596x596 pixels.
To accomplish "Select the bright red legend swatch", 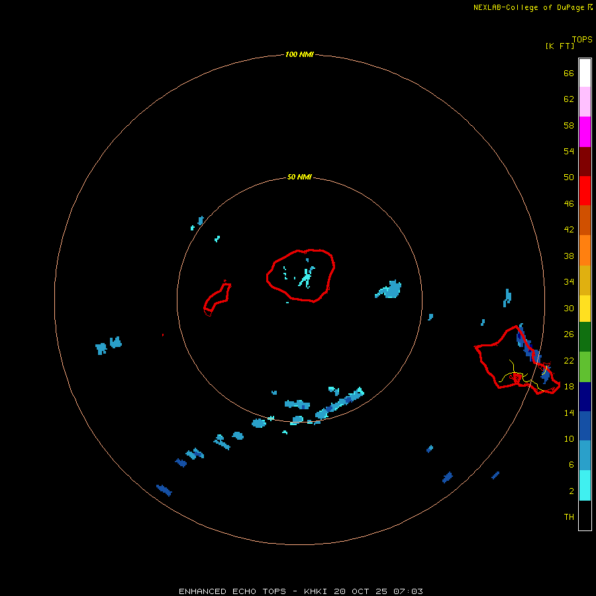I will tap(585, 191).
